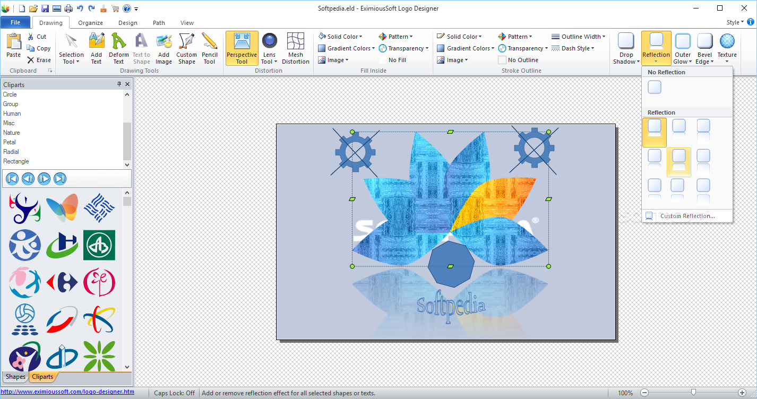The image size is (757, 399).
Task: Open Fill Inside Solid Color dropdown
Action: point(340,37)
